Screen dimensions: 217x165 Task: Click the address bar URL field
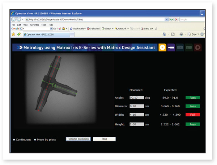tap(95, 20)
